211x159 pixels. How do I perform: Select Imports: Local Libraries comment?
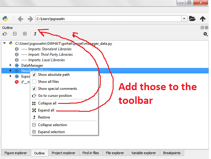(x=43, y=60)
